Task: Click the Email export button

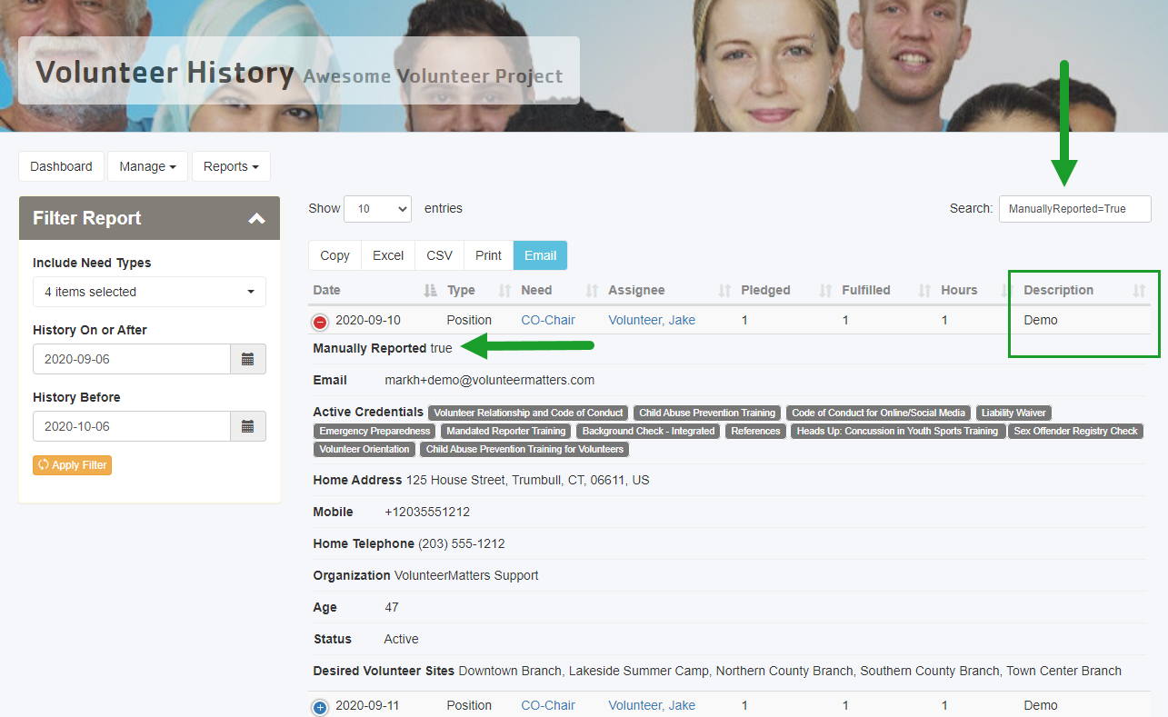Action: click(x=540, y=255)
